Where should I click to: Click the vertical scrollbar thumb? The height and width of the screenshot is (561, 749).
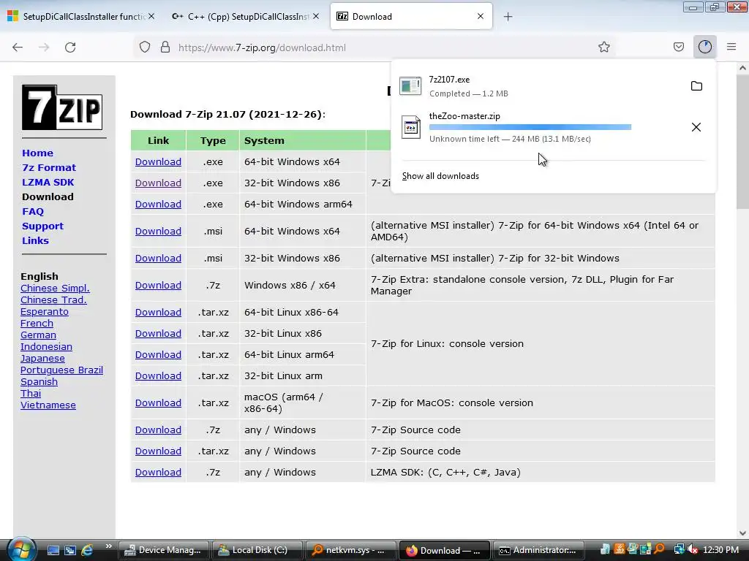tap(742, 142)
